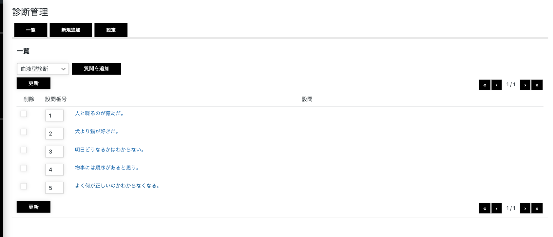
Task: Jump to last page using top pagination
Action: tap(537, 85)
